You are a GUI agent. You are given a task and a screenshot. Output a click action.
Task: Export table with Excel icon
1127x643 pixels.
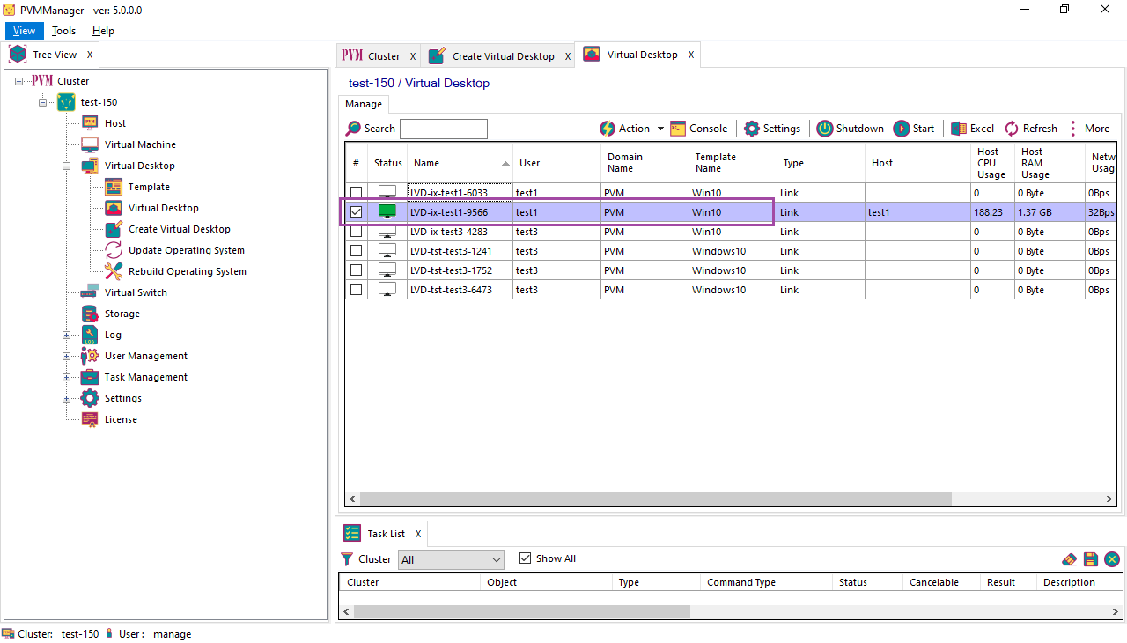point(959,129)
